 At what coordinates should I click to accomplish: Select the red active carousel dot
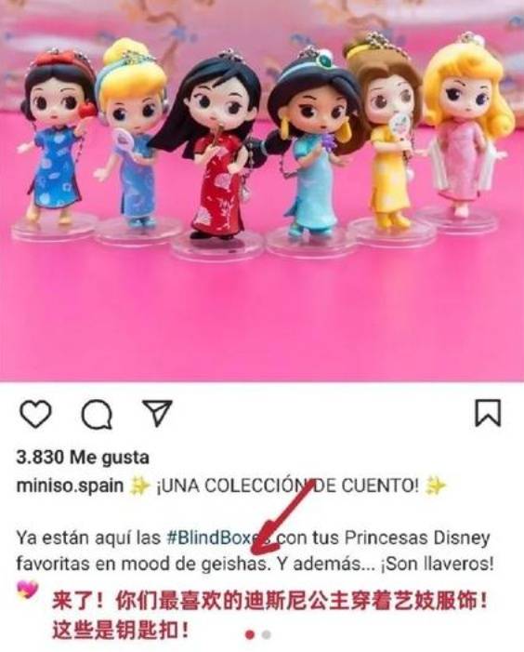click(250, 635)
